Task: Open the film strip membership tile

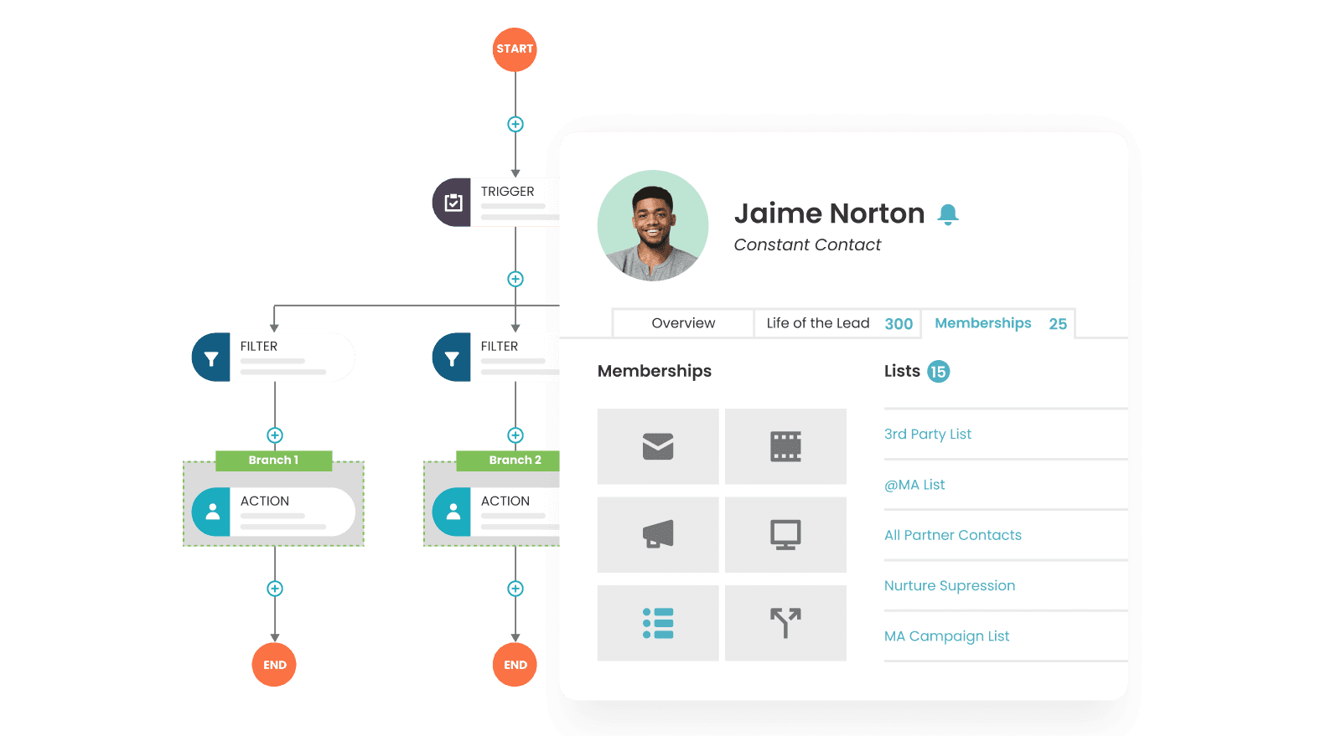Action: 785,446
